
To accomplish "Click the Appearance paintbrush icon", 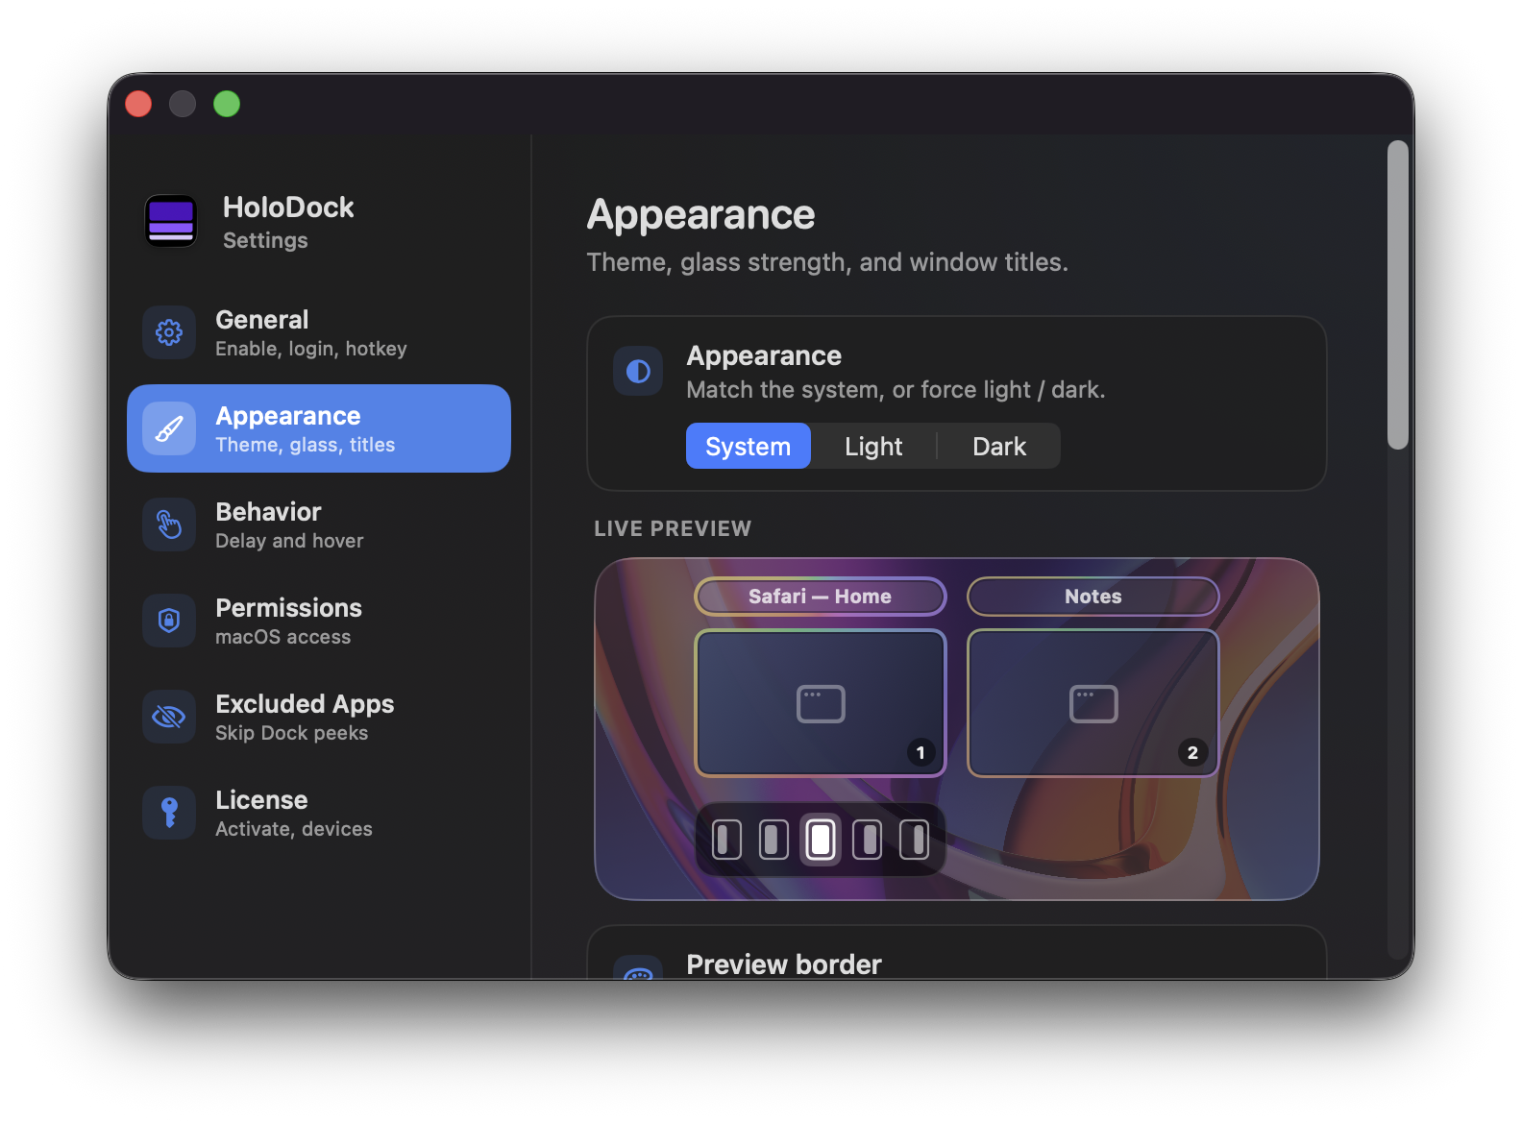I will 169,428.
